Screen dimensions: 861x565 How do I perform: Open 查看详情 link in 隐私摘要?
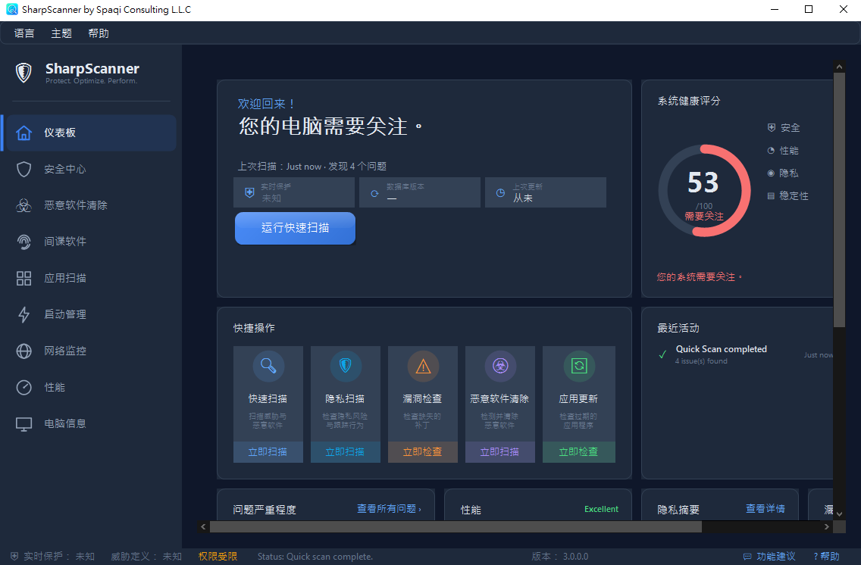[x=766, y=509]
